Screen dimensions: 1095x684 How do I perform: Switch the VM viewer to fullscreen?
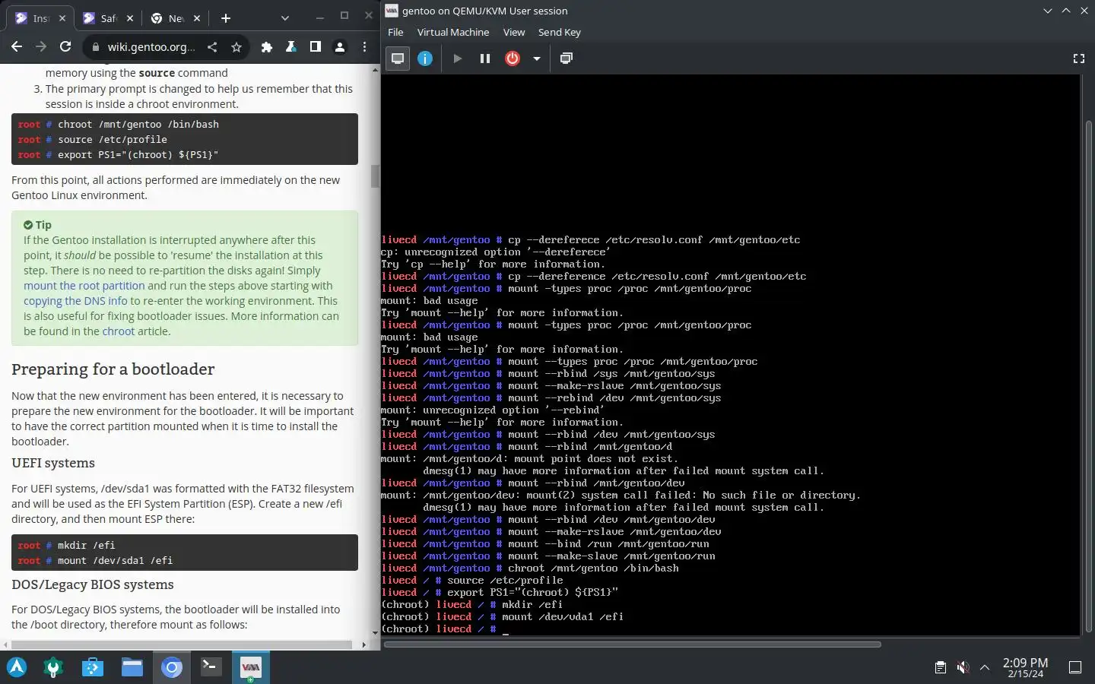[1078, 59]
